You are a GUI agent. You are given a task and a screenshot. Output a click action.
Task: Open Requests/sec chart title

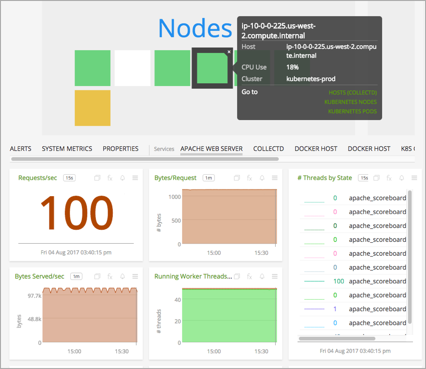tap(38, 178)
